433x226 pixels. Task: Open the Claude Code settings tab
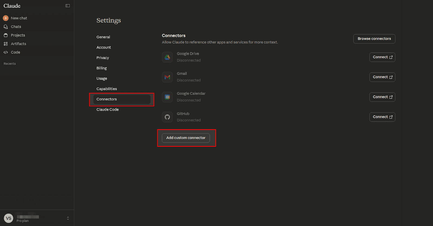(107, 110)
